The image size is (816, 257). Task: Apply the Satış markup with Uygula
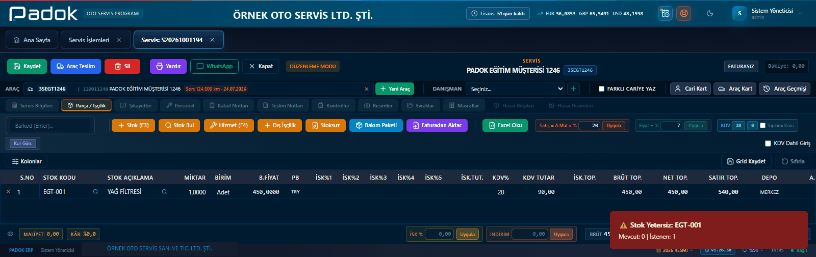click(614, 126)
